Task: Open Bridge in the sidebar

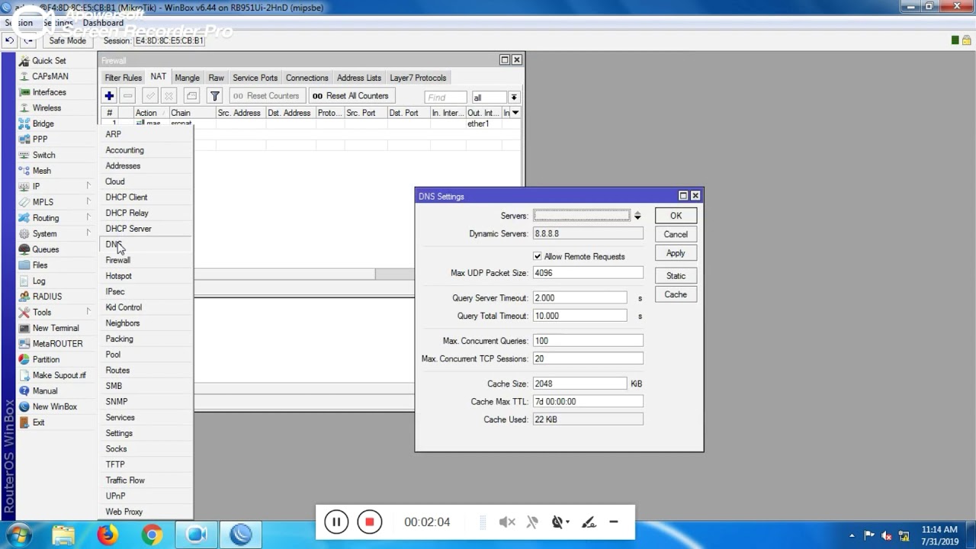Action: tap(43, 124)
